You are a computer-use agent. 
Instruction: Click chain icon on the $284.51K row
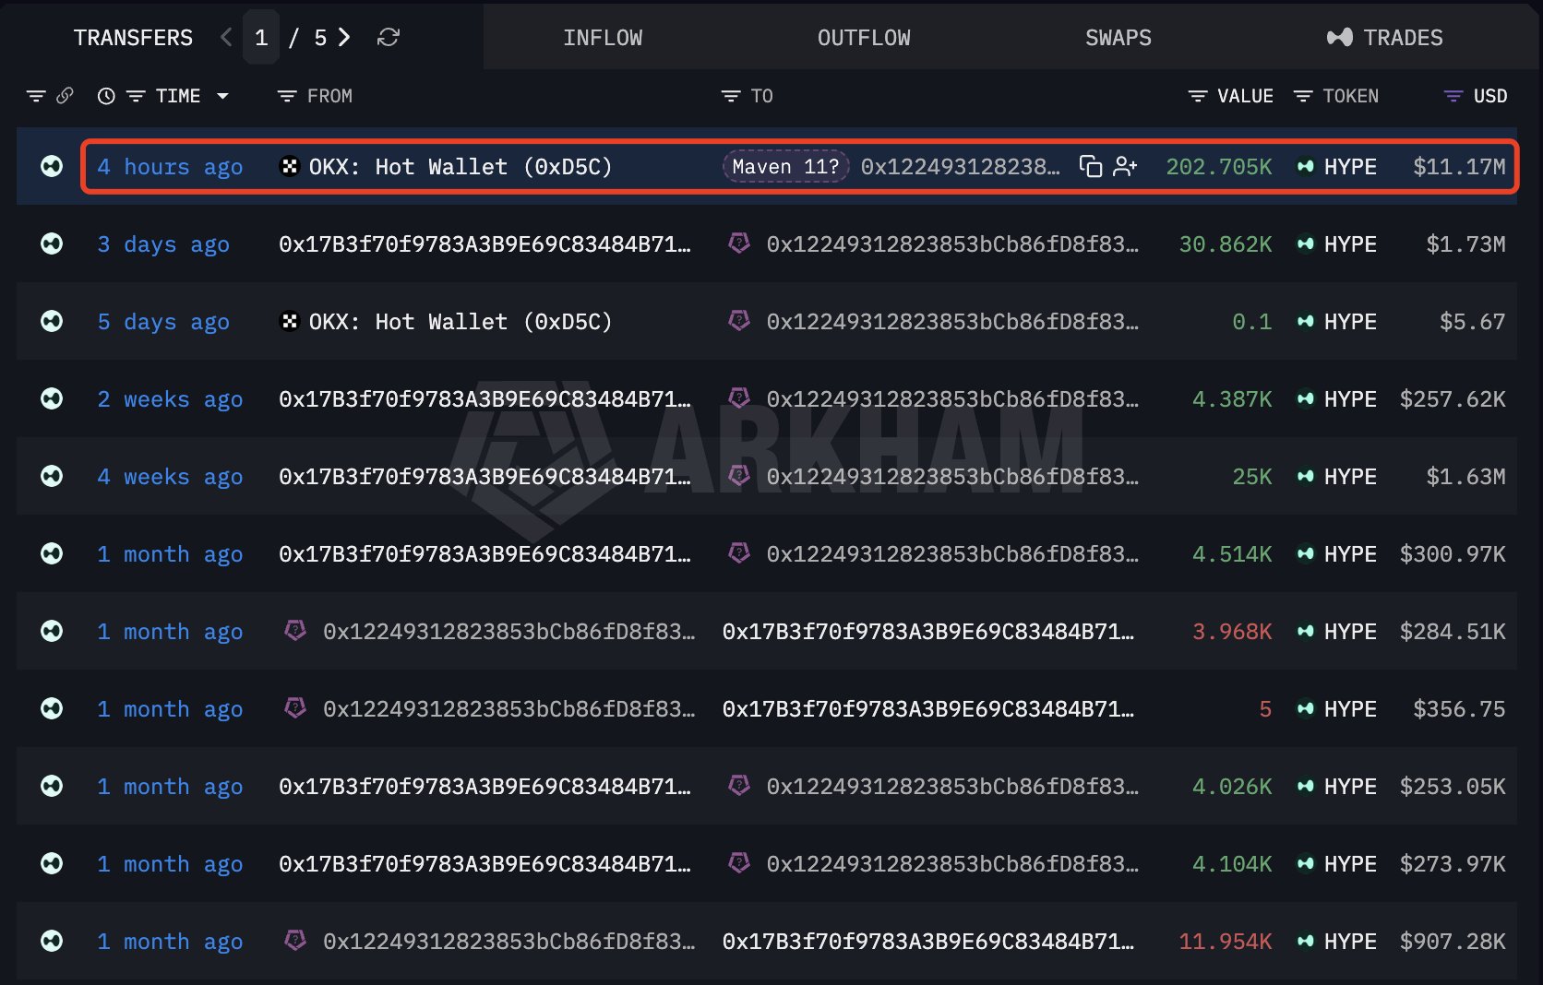[52, 631]
